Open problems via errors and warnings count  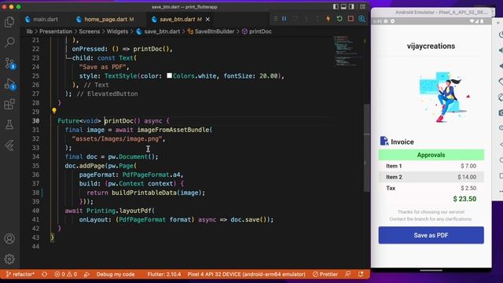click(65, 274)
